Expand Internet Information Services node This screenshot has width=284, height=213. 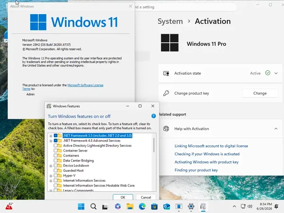tap(51, 181)
